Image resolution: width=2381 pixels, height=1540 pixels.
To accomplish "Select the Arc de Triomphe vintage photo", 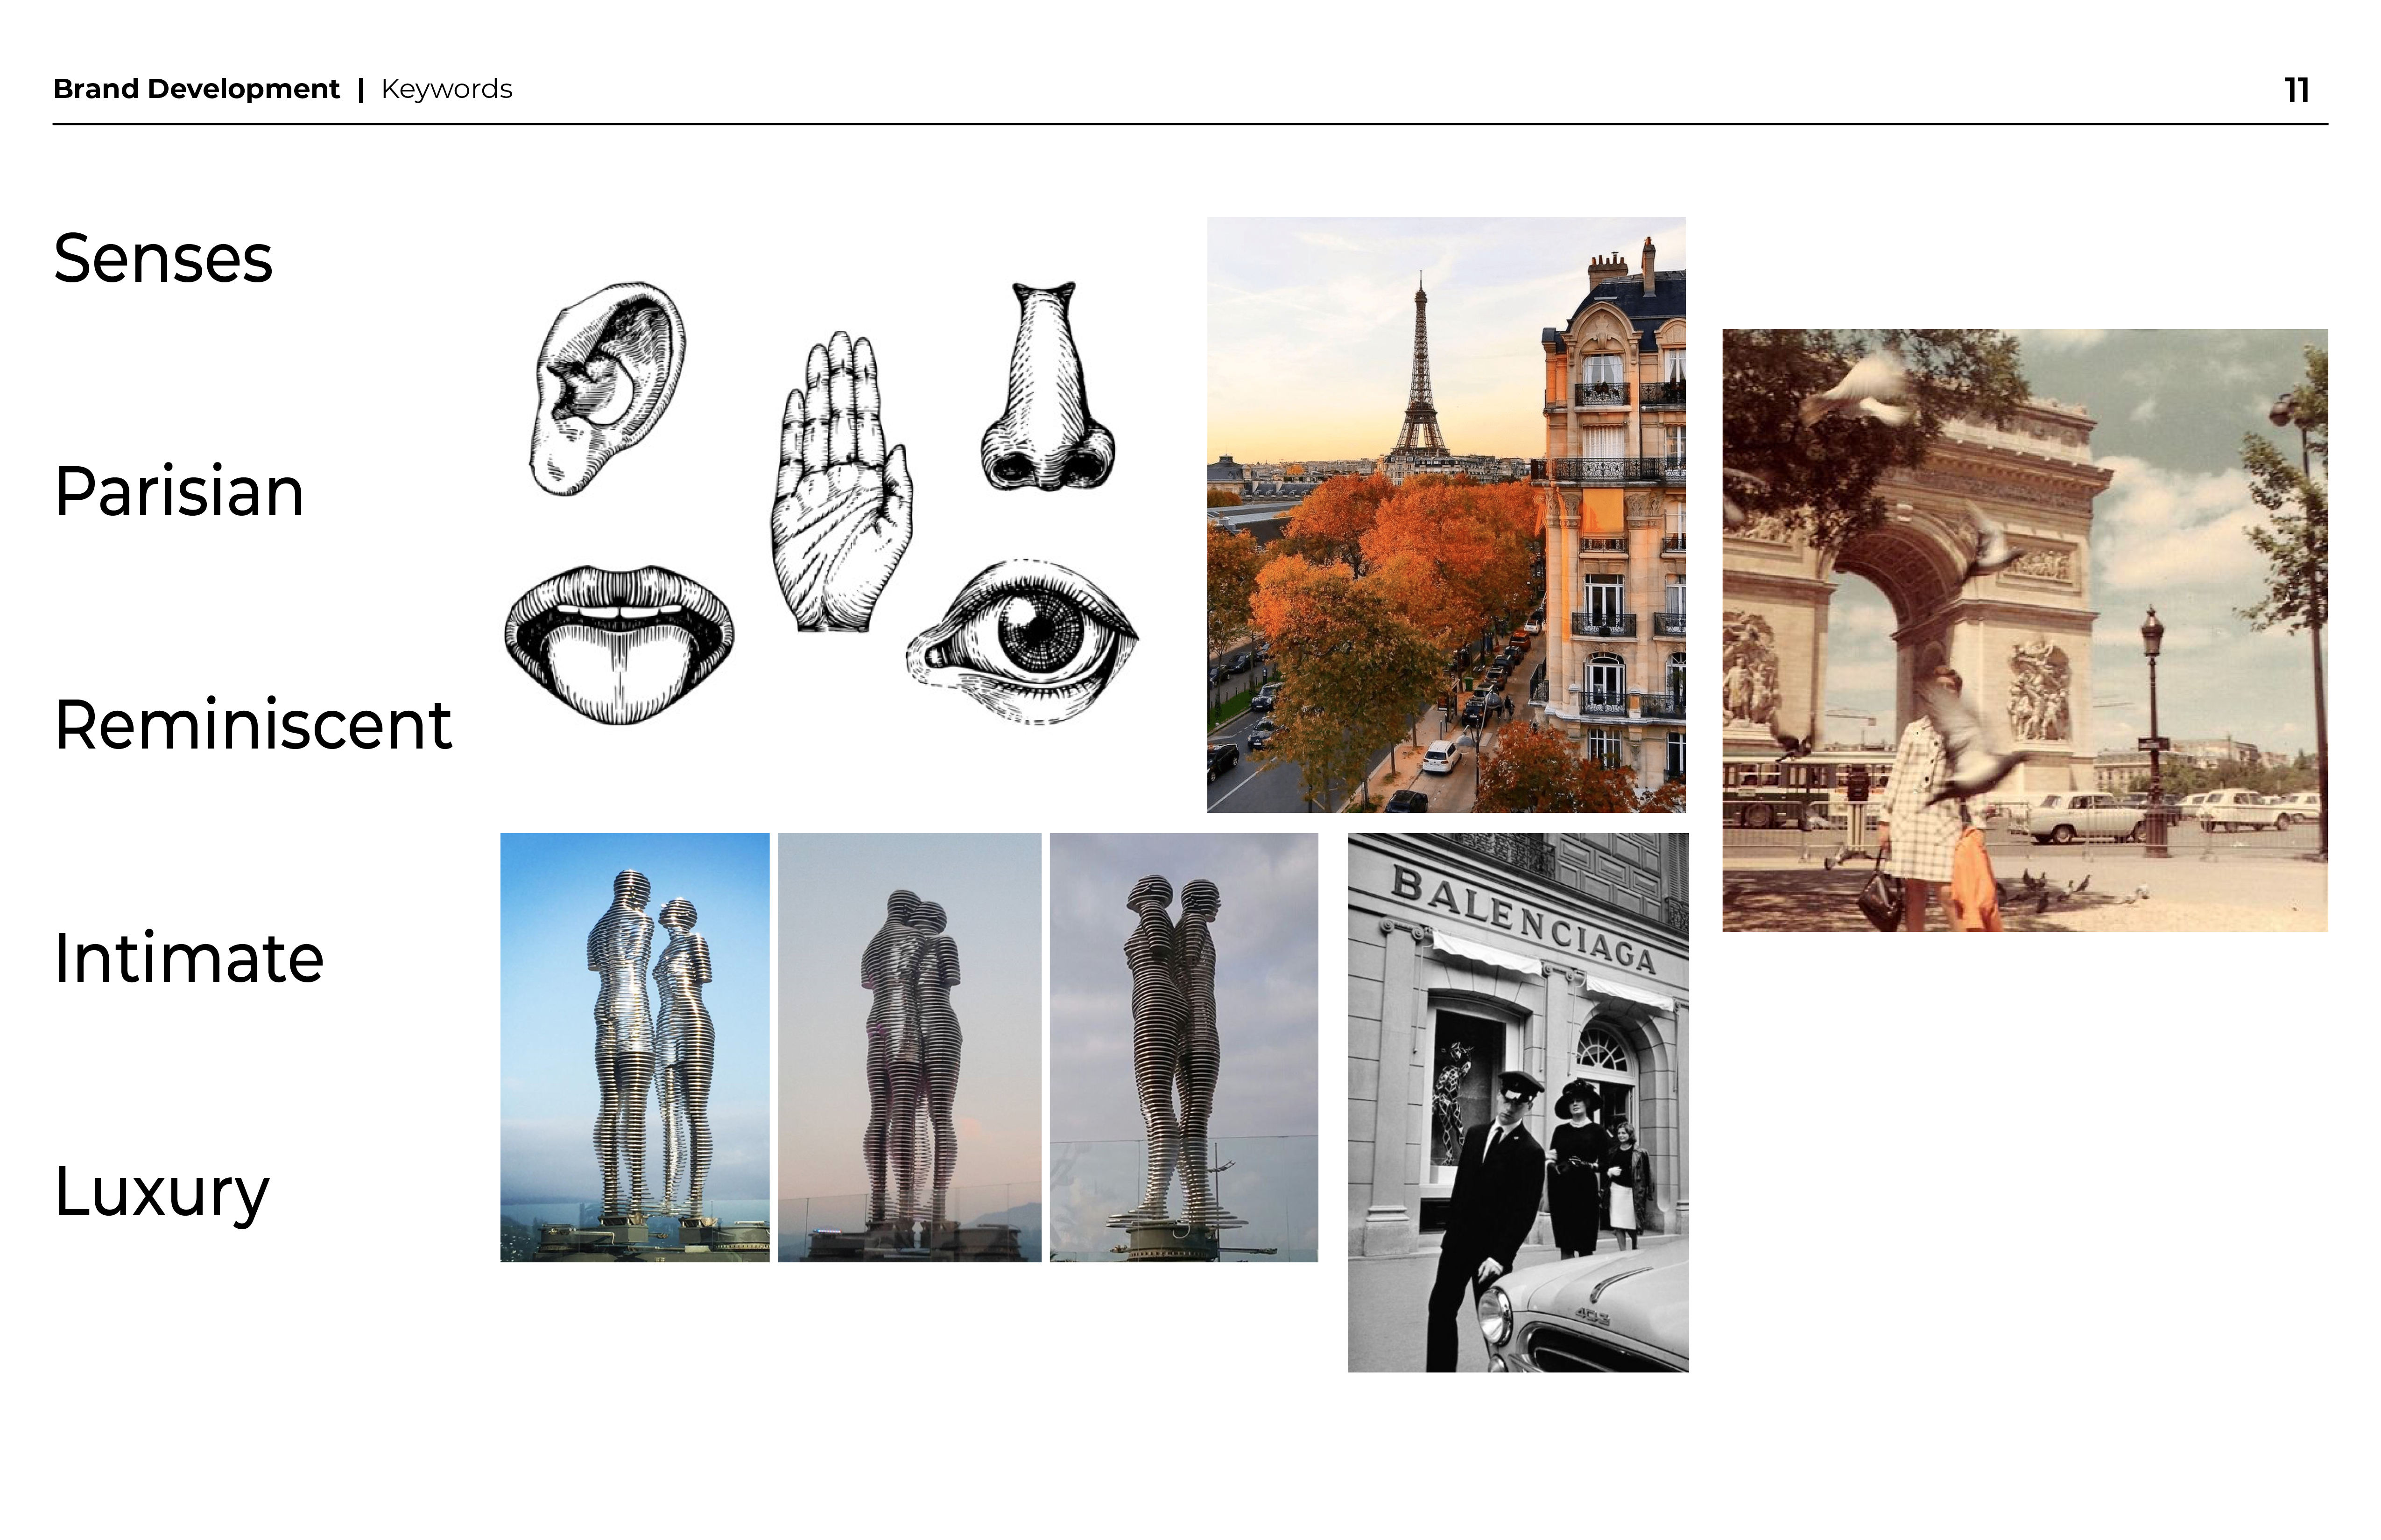I will tap(2024, 630).
